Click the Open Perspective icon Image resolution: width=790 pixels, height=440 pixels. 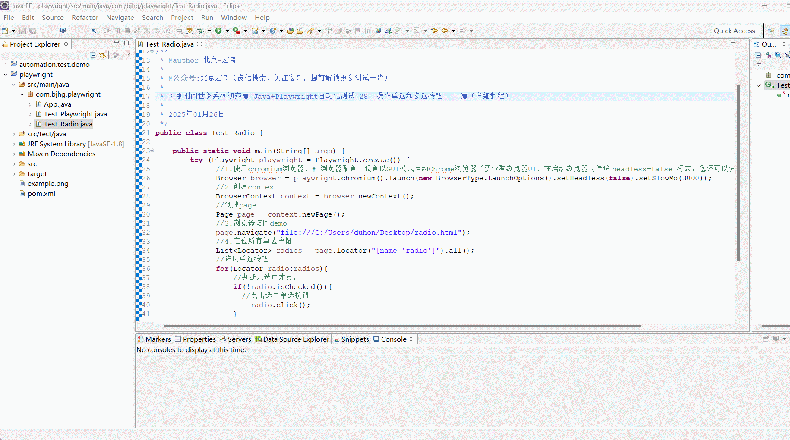[771, 31]
